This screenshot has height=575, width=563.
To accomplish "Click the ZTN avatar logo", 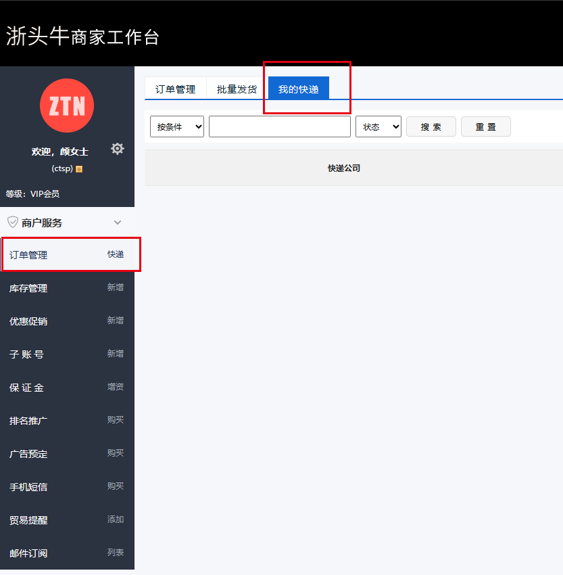I will click(67, 106).
